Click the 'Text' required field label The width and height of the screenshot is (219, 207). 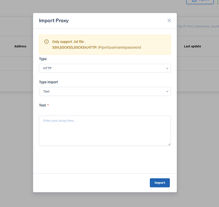click(x=43, y=105)
